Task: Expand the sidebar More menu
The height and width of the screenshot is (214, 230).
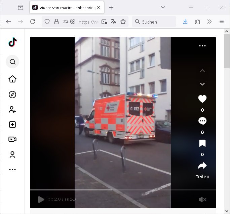Action: (x=12, y=170)
